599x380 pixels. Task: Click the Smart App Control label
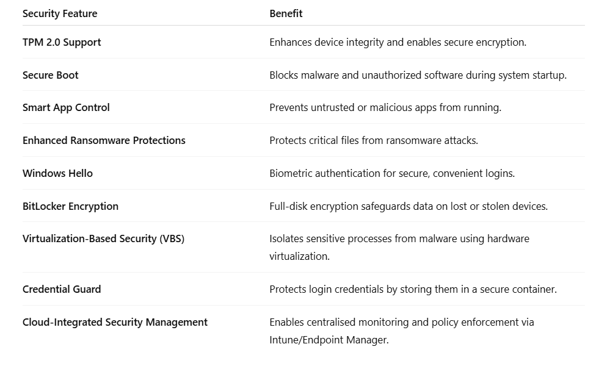[x=66, y=107]
